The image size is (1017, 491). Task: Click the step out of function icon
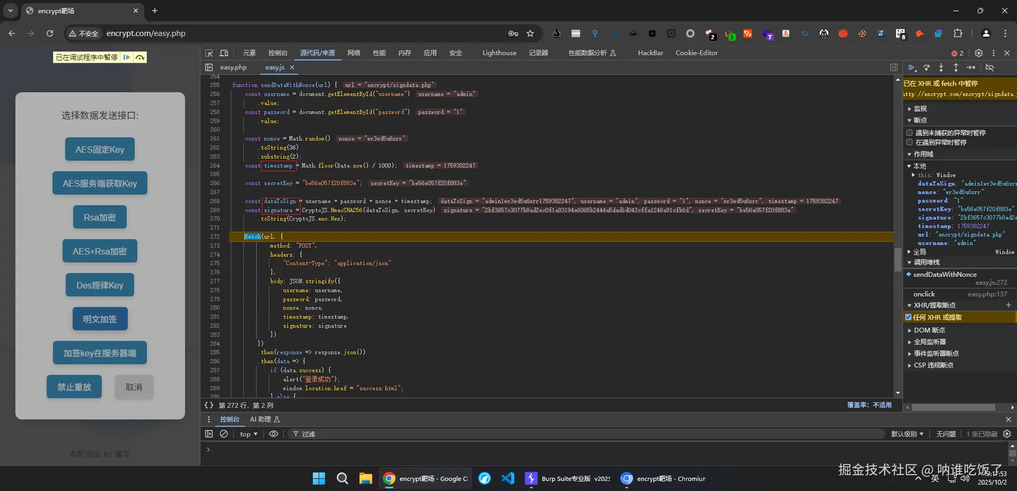click(x=956, y=68)
